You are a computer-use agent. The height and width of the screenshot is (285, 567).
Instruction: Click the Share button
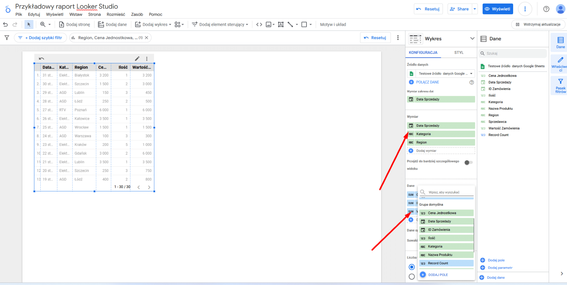(x=460, y=9)
